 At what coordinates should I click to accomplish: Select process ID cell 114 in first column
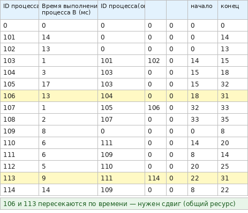point(19,190)
